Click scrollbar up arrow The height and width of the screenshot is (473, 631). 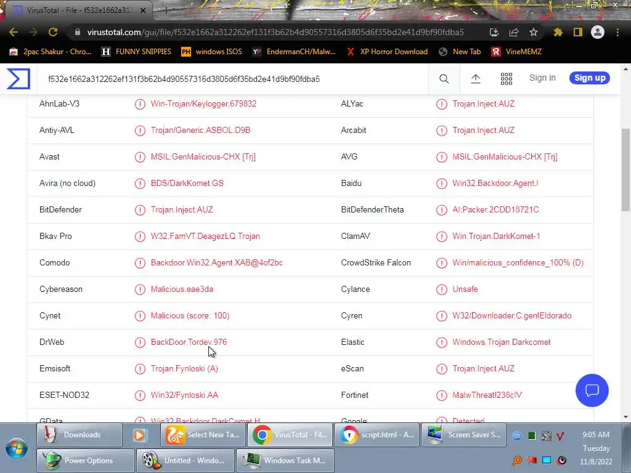pyautogui.click(x=626, y=69)
